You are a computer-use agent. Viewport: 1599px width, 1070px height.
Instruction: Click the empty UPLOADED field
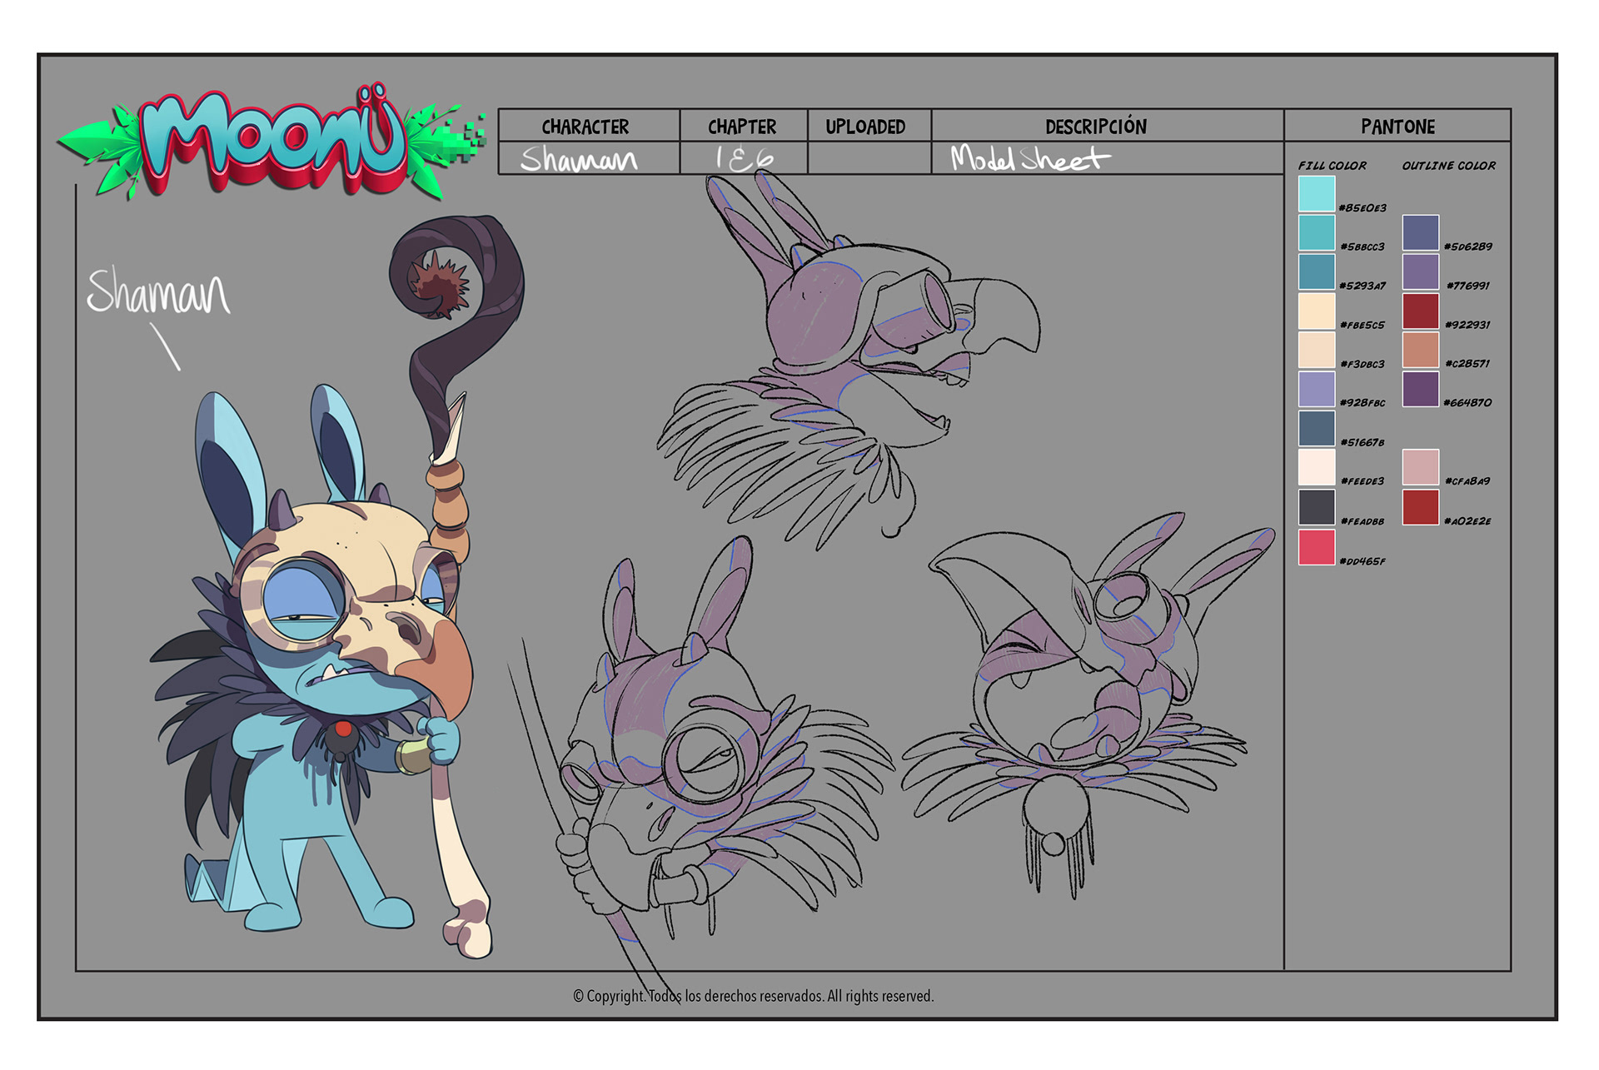click(869, 158)
